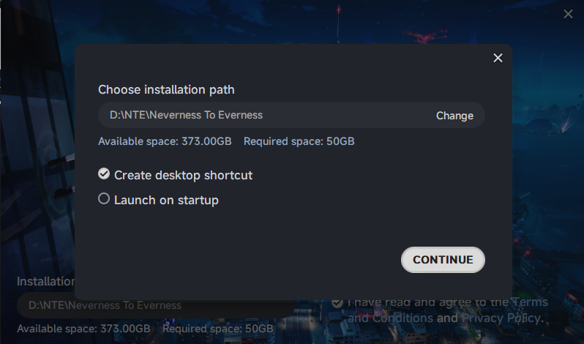Click the Choose installation path heading
The height and width of the screenshot is (344, 584).
[166, 90]
